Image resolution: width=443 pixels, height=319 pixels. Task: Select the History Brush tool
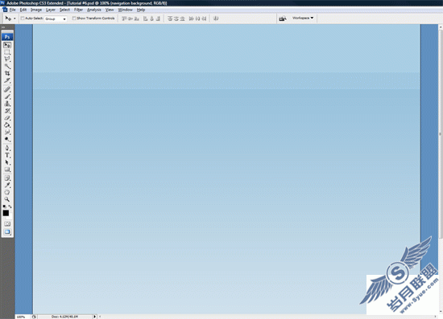pyautogui.click(x=7, y=111)
